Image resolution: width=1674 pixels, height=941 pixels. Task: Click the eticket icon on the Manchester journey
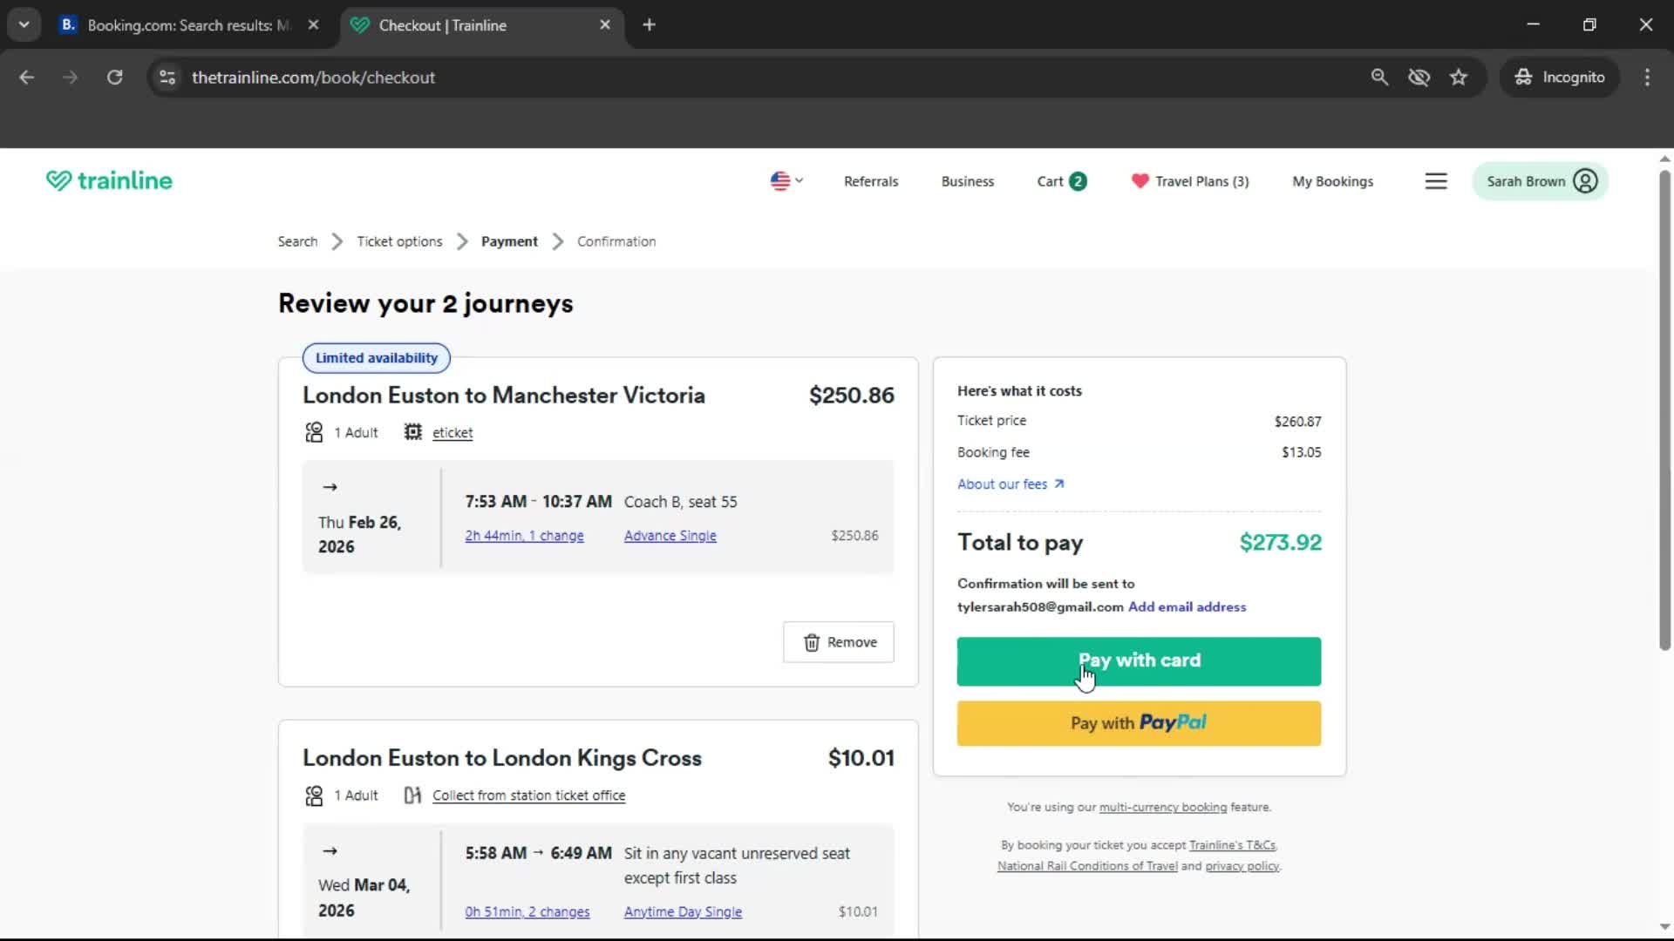412,431
